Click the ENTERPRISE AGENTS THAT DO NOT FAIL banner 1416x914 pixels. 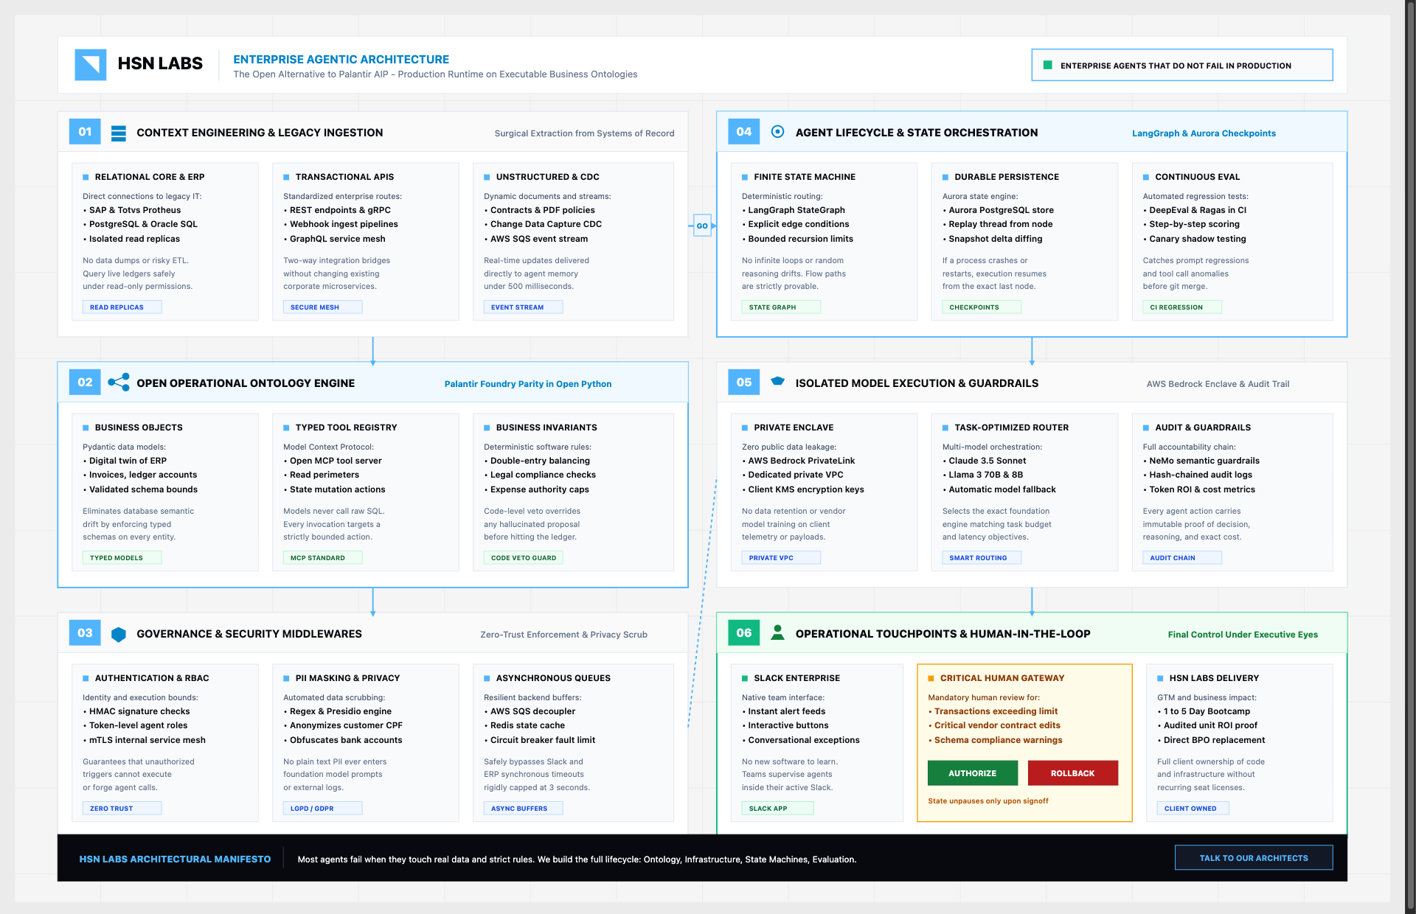click(1181, 65)
